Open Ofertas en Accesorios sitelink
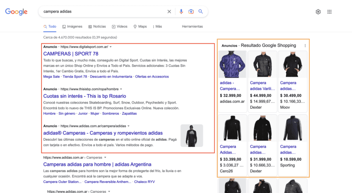 click(152, 77)
